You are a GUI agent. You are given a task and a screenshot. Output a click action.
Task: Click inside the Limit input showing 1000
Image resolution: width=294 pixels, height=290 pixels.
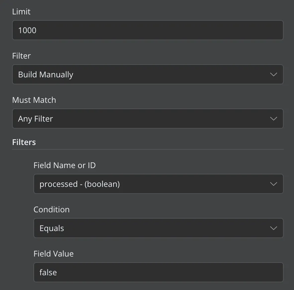pyautogui.click(x=147, y=30)
